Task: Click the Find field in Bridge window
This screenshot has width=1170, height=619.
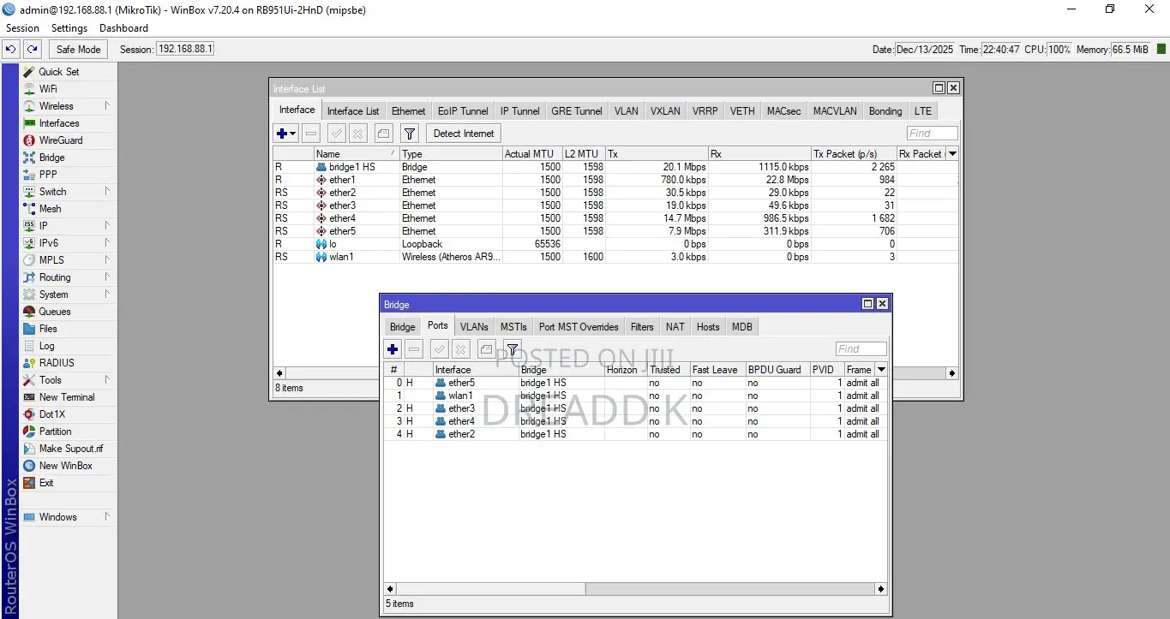Action: tap(861, 349)
